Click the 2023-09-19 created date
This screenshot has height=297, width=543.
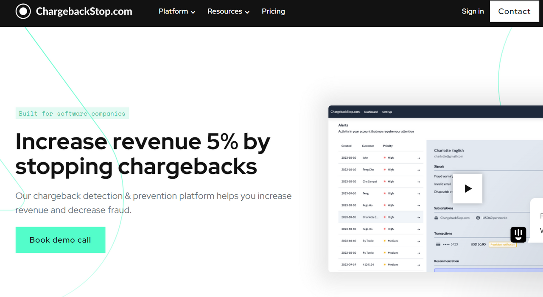click(349, 265)
